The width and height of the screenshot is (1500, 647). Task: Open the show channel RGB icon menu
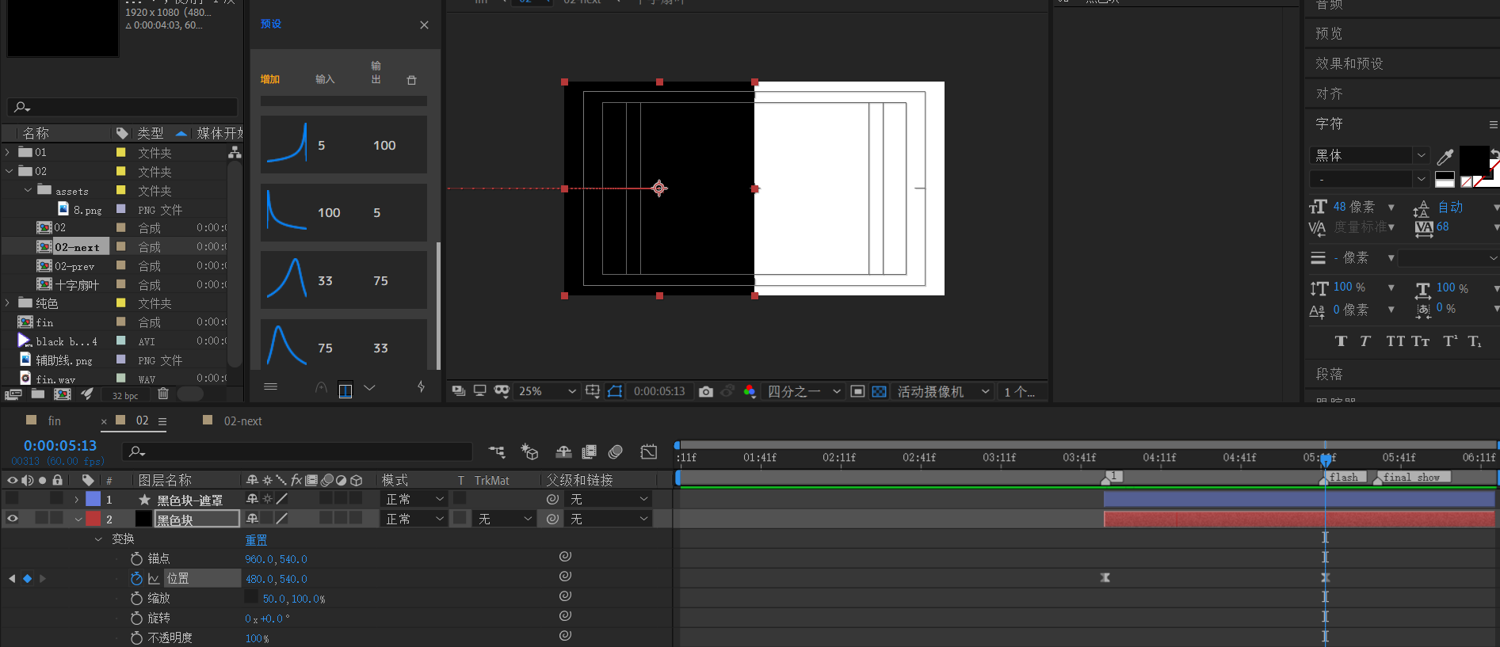click(750, 391)
